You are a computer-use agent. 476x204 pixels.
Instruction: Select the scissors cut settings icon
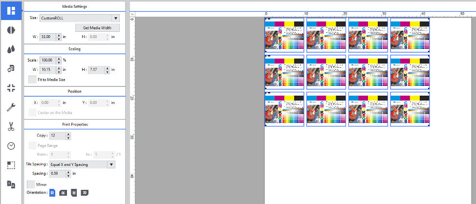pos(11,127)
